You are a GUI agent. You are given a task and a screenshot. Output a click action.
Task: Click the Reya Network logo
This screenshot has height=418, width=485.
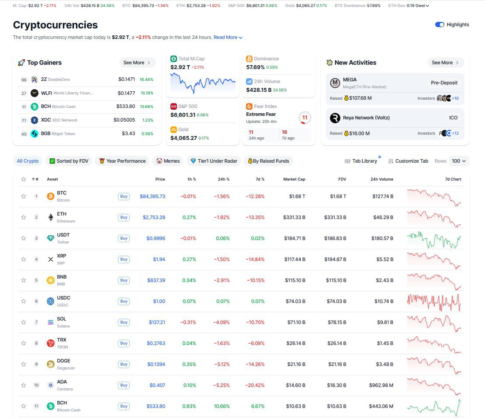tap(335, 118)
